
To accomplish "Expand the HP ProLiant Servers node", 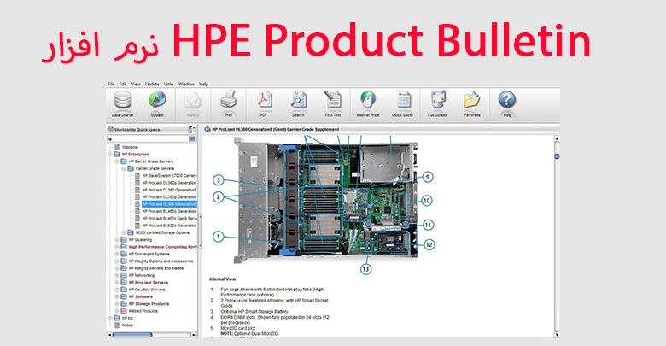I will tap(117, 283).
